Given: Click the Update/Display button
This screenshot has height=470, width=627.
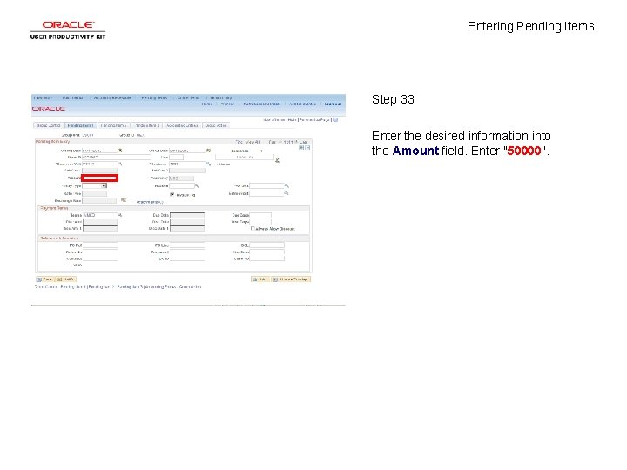Looking at the screenshot, I should [x=291, y=279].
